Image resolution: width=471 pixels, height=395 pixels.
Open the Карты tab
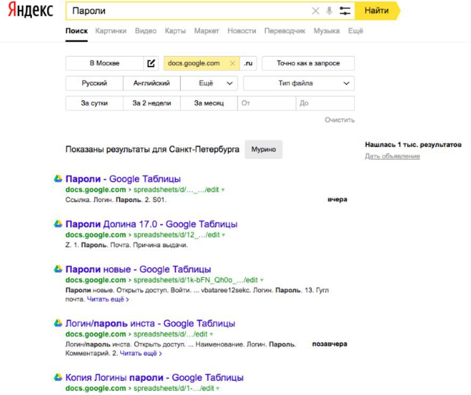(x=175, y=31)
